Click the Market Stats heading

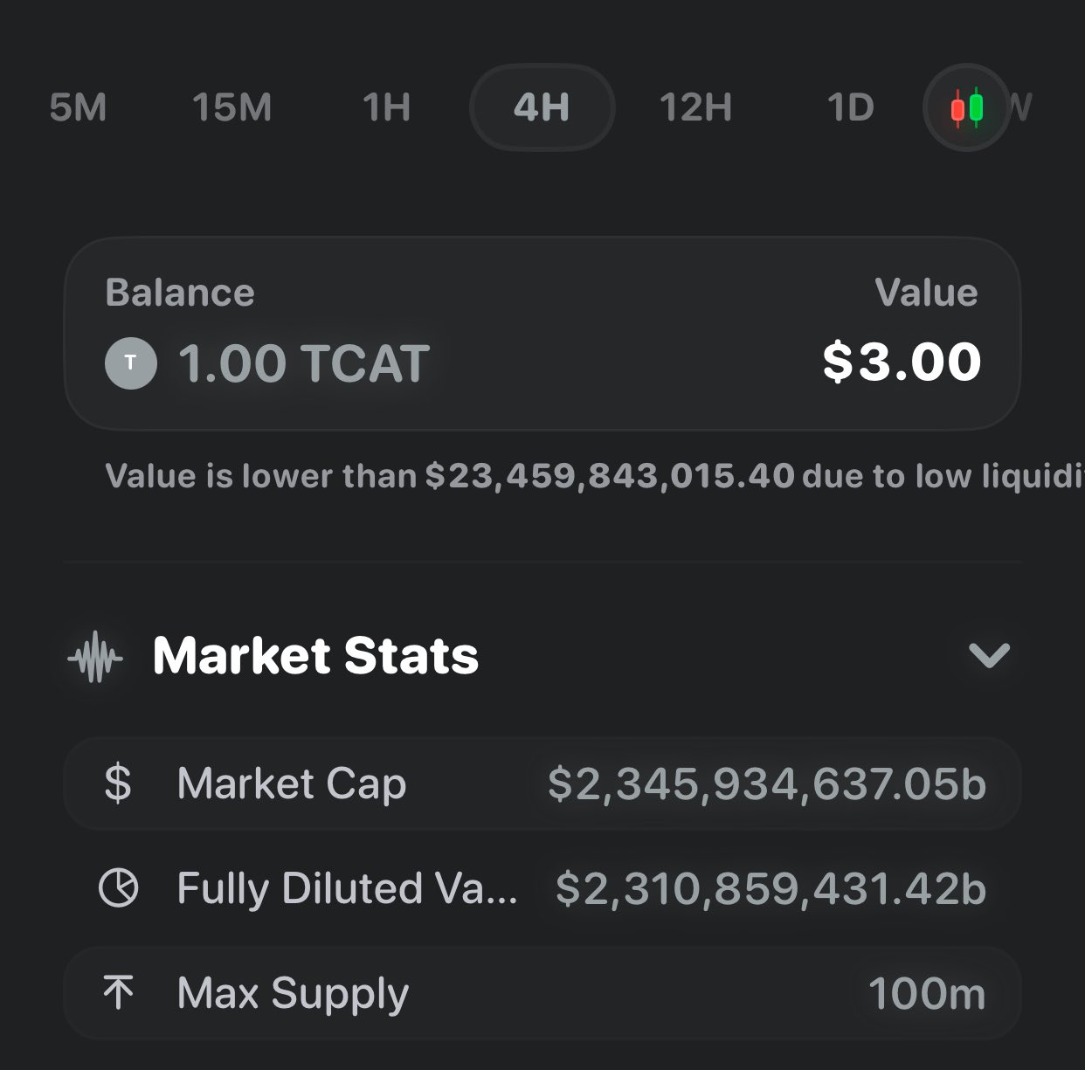[315, 656]
